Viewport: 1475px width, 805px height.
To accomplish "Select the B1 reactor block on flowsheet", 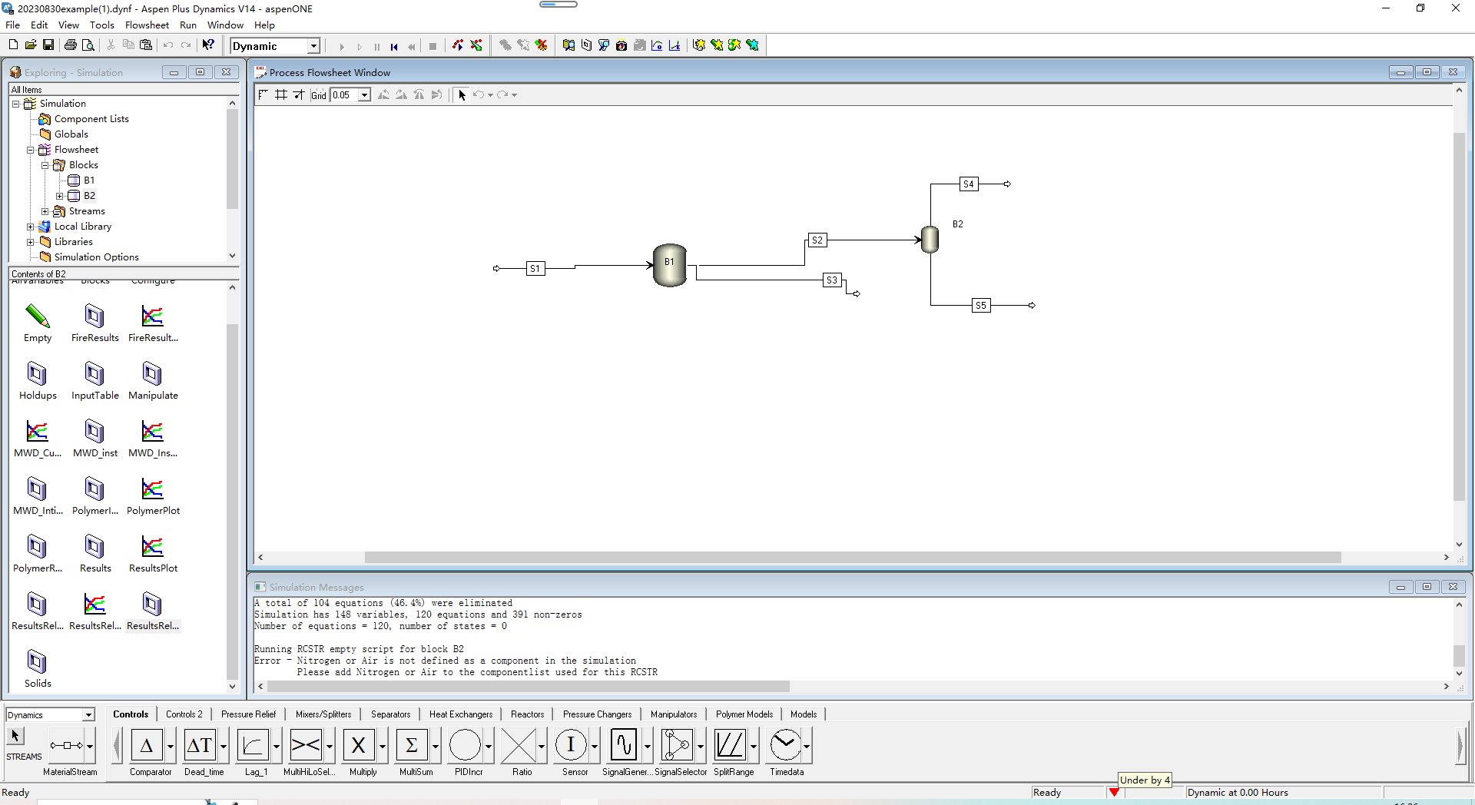I will coord(669,266).
